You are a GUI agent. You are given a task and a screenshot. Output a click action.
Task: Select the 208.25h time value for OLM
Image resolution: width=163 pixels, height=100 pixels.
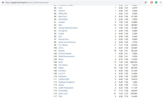[x=134, y=62]
